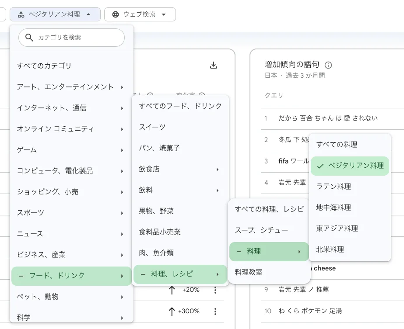Expand the スポーツ category
This screenshot has height=329, width=404.
72,213
